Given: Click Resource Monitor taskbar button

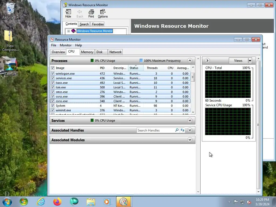Looking at the screenshot, I should pyautogui.click(x=123, y=202).
